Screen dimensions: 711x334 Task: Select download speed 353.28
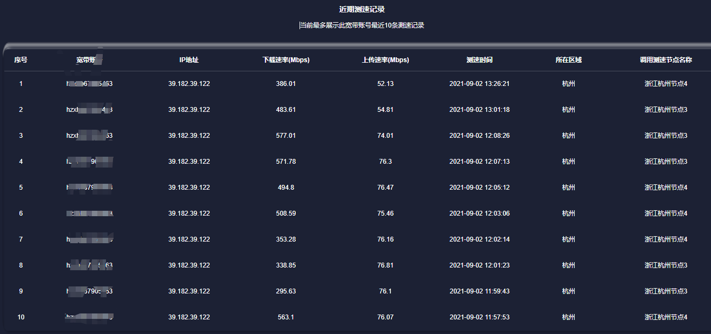click(286, 239)
